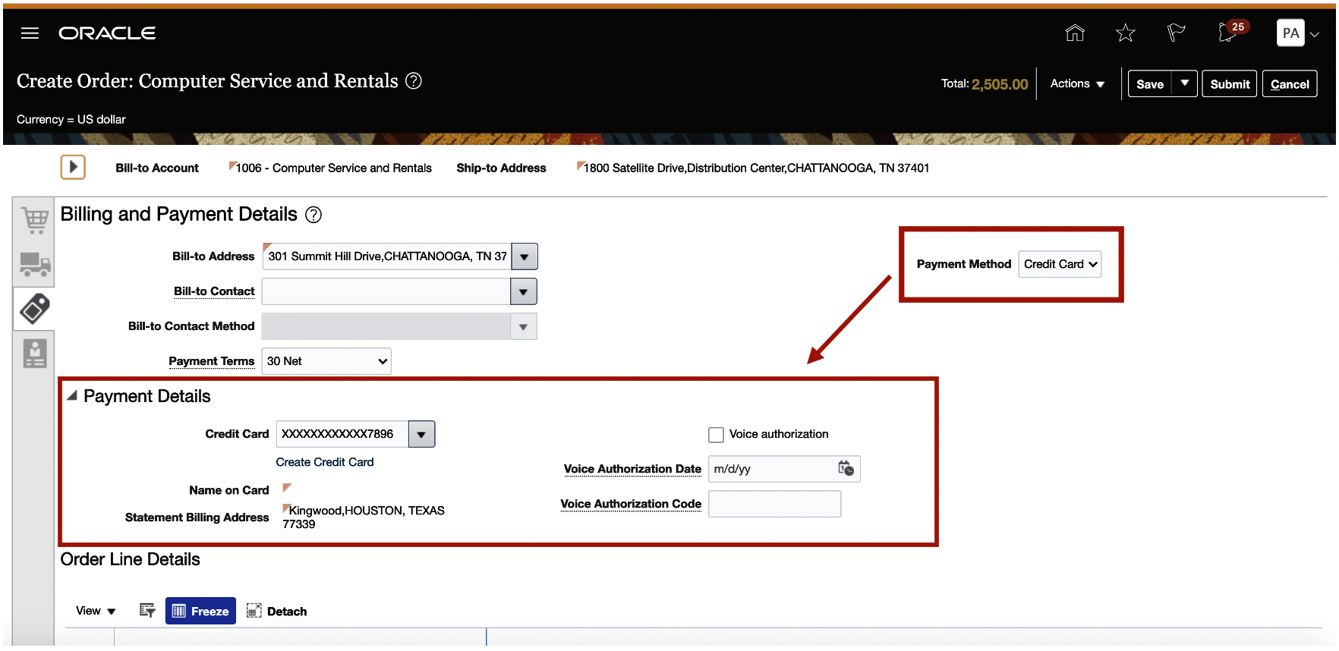Collapse the Payment Details section
Screen dimensions: 1339x651
click(x=72, y=395)
